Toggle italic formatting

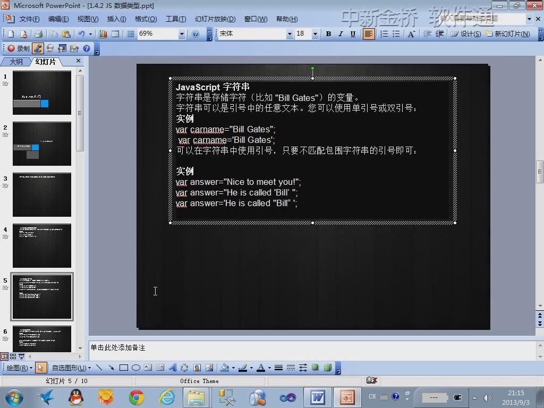(x=341, y=33)
